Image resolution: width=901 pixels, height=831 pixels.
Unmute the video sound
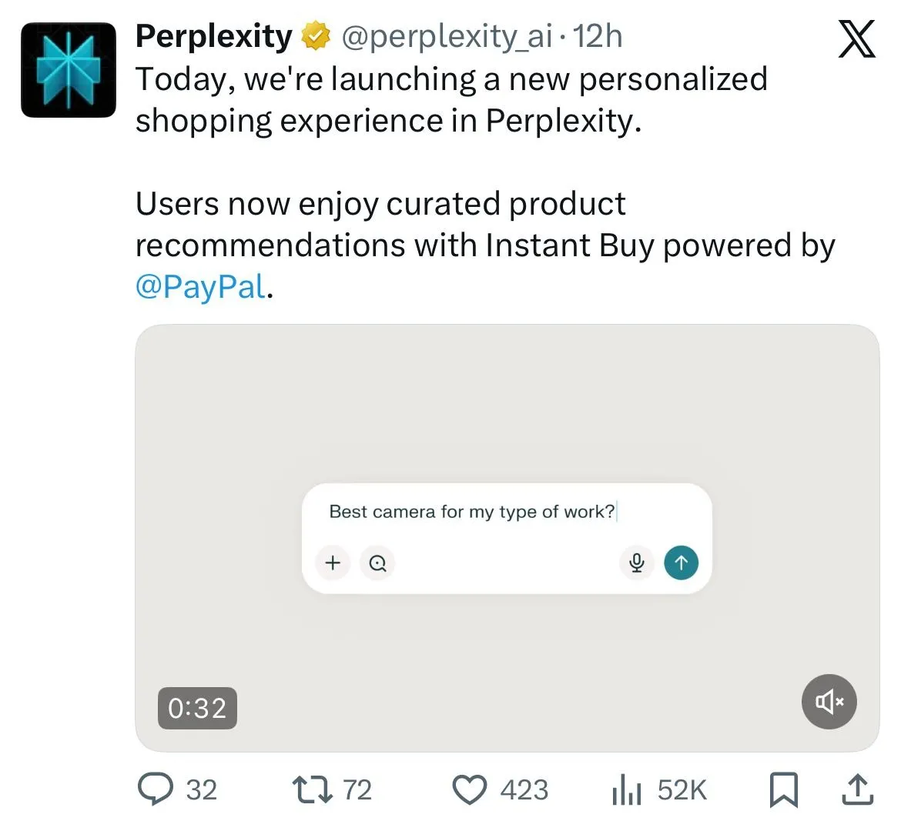[829, 701]
